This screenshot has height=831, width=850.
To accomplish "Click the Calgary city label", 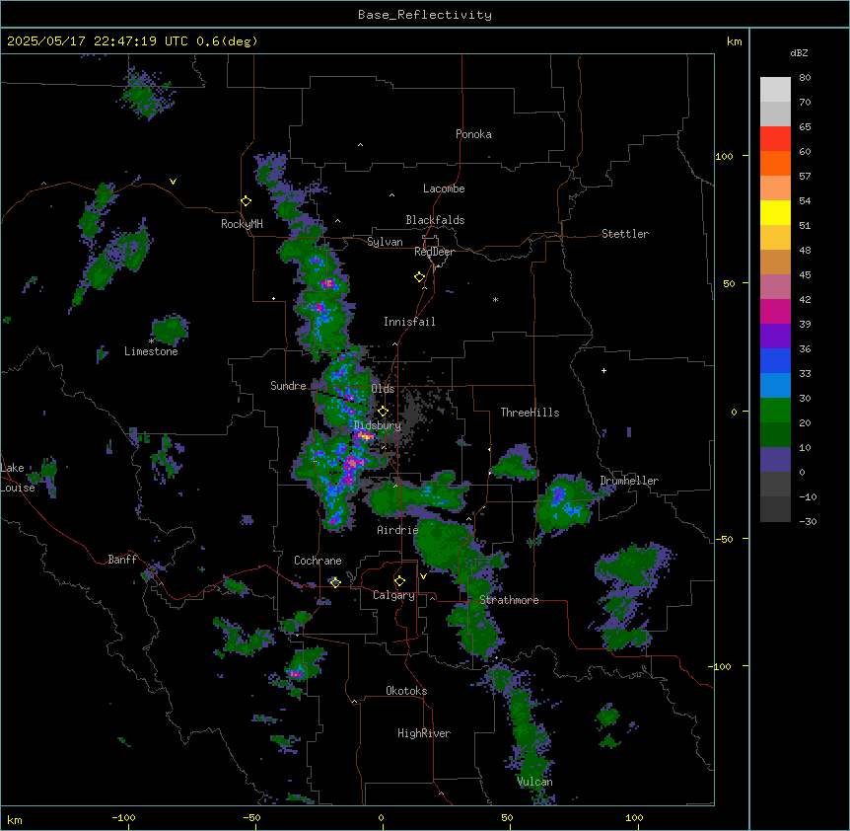I will pyautogui.click(x=394, y=595).
